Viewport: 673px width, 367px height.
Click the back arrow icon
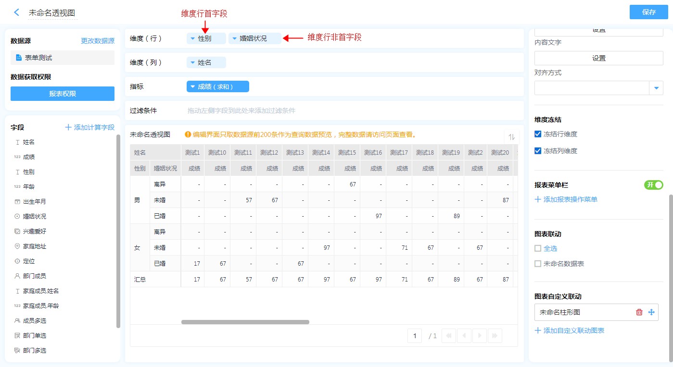[17, 12]
